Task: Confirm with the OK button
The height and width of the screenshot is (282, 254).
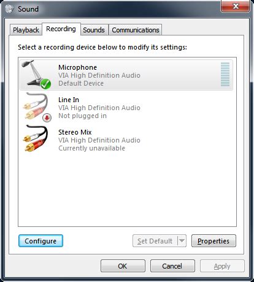Action: [123, 266]
